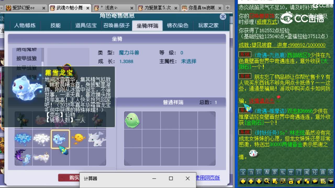Click the window layout swap icon
This screenshot has height=188, width=335.
(283, 181)
